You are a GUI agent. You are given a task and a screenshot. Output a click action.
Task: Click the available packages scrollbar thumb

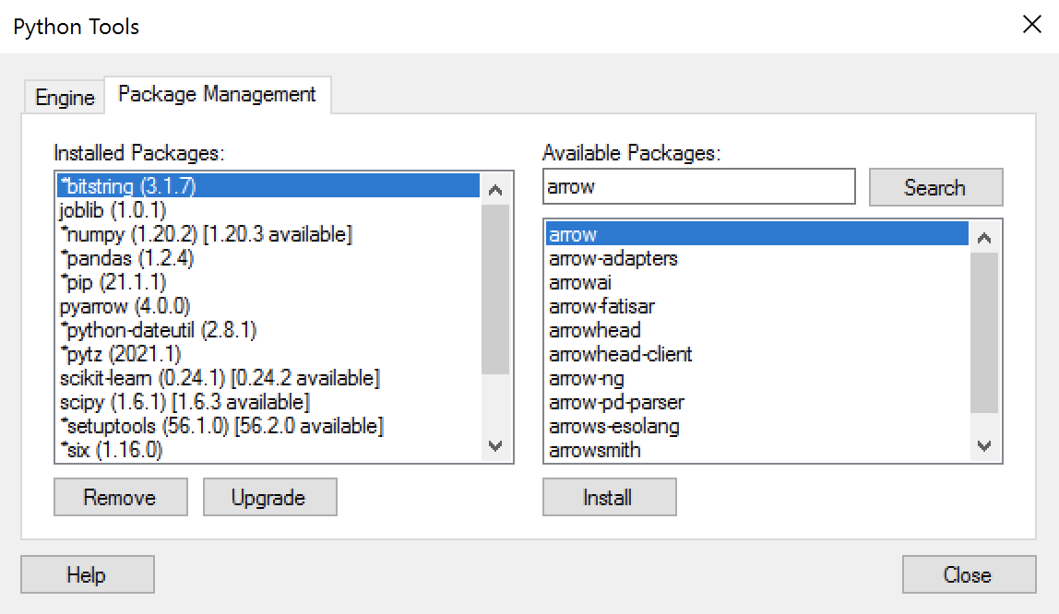(984, 332)
